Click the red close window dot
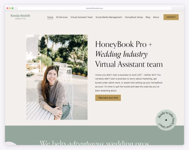 coord(8,8)
